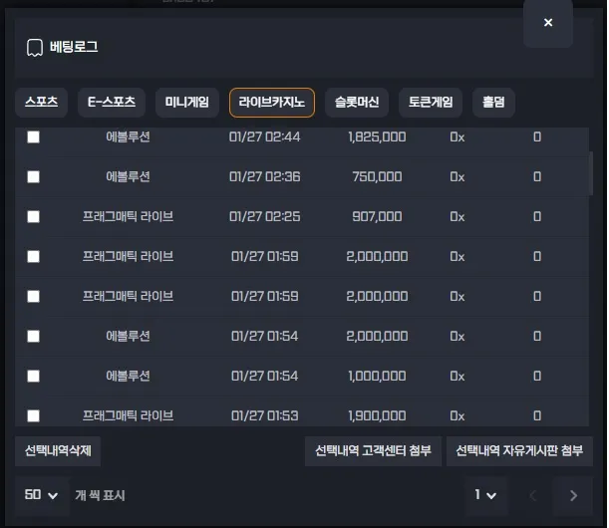The width and height of the screenshot is (609, 528).
Task: Go to previous page arrow
Action: click(532, 495)
